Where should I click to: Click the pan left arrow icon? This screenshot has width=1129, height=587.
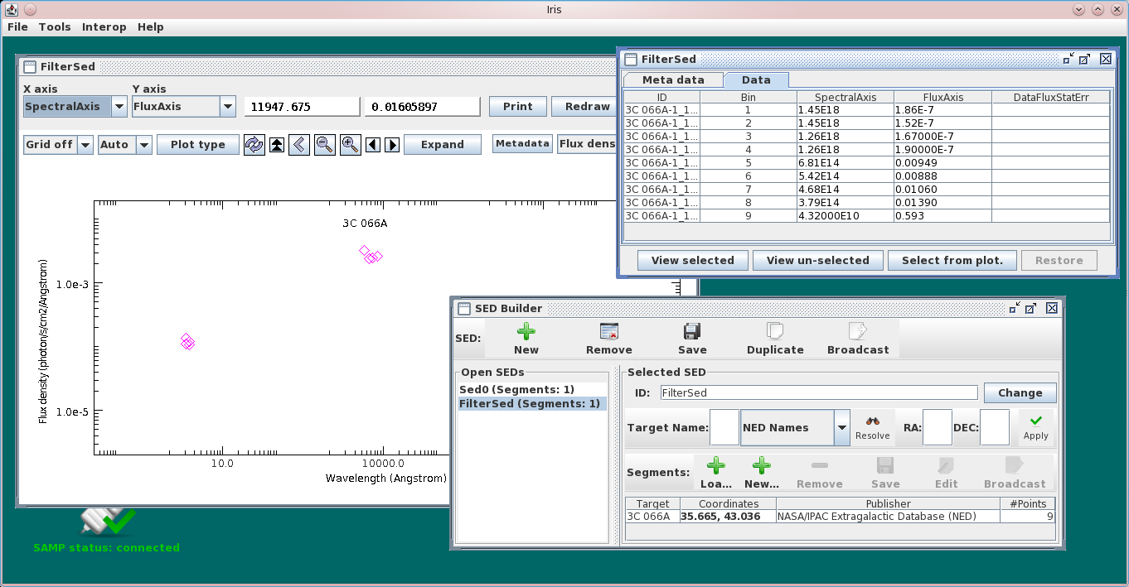(x=373, y=144)
